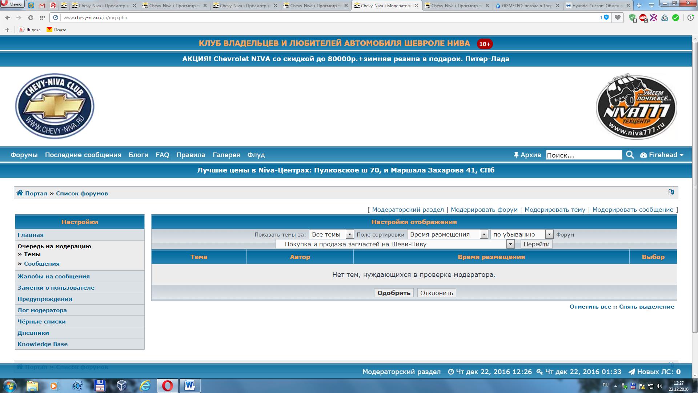Click the heart bookmark icon in address bar
The image size is (698, 393).
[x=617, y=17]
